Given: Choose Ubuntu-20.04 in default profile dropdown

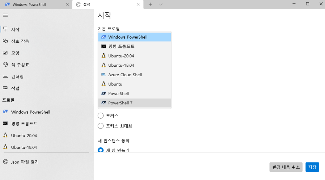Looking at the screenshot, I should click(135, 56).
